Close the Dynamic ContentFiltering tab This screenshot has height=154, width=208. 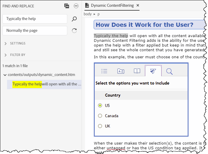tap(138, 6)
